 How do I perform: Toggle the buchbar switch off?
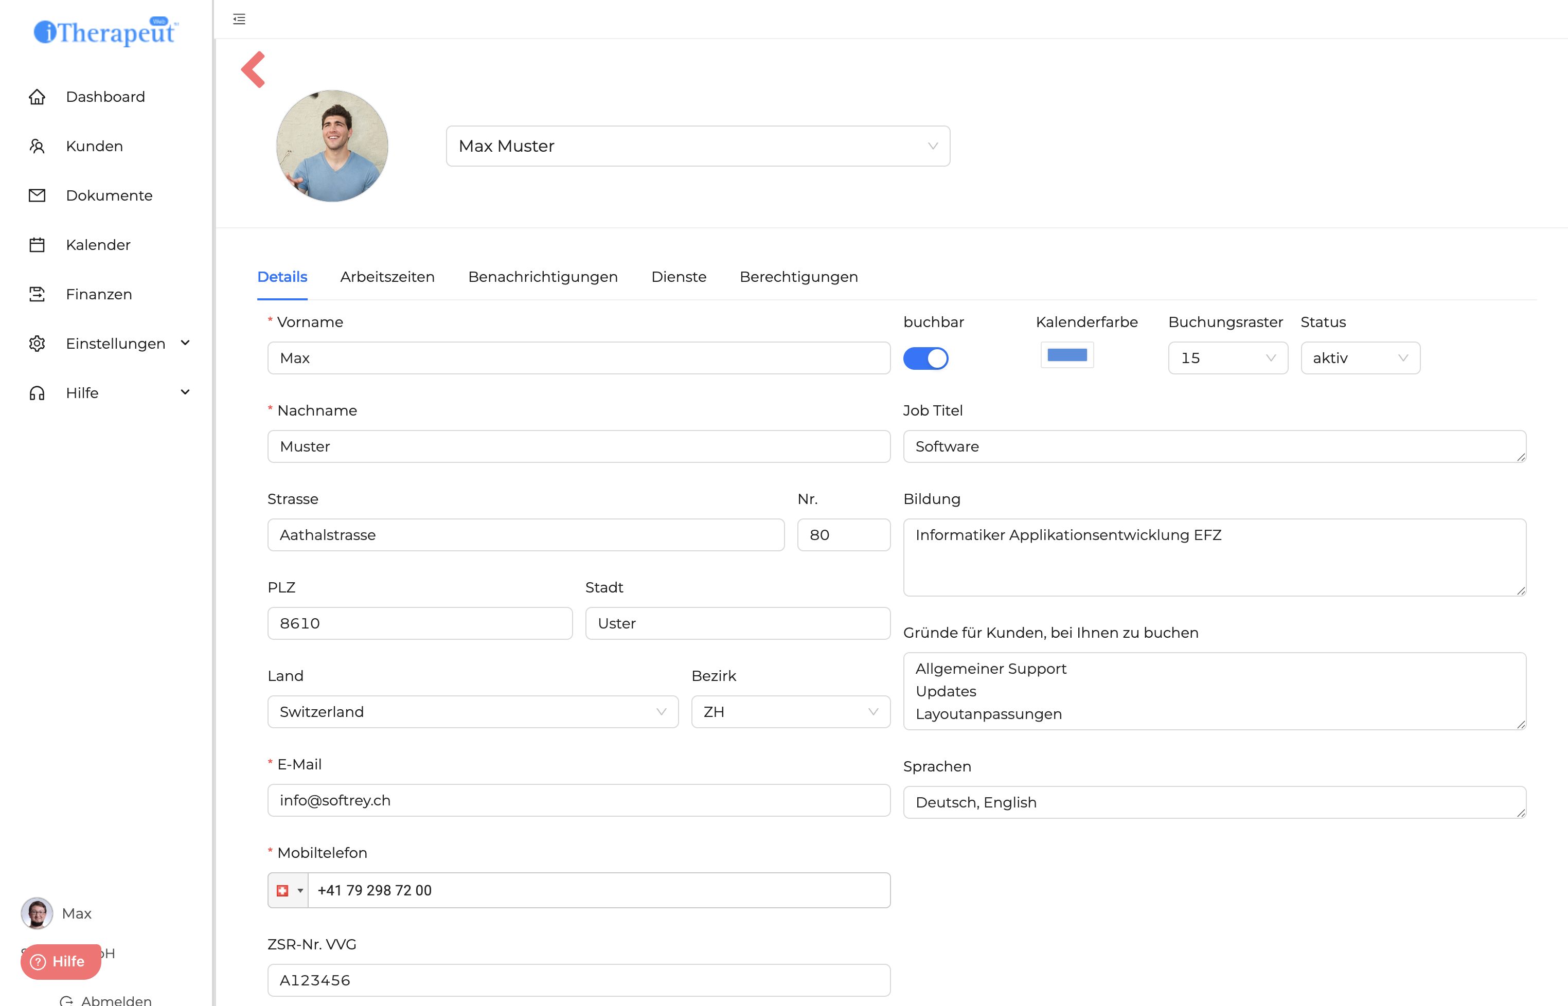tap(925, 358)
